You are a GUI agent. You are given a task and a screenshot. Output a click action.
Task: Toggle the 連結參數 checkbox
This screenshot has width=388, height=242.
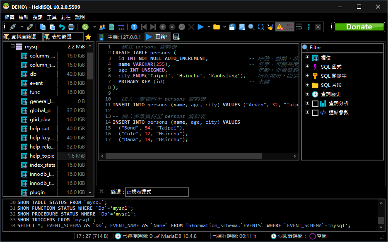point(315,113)
